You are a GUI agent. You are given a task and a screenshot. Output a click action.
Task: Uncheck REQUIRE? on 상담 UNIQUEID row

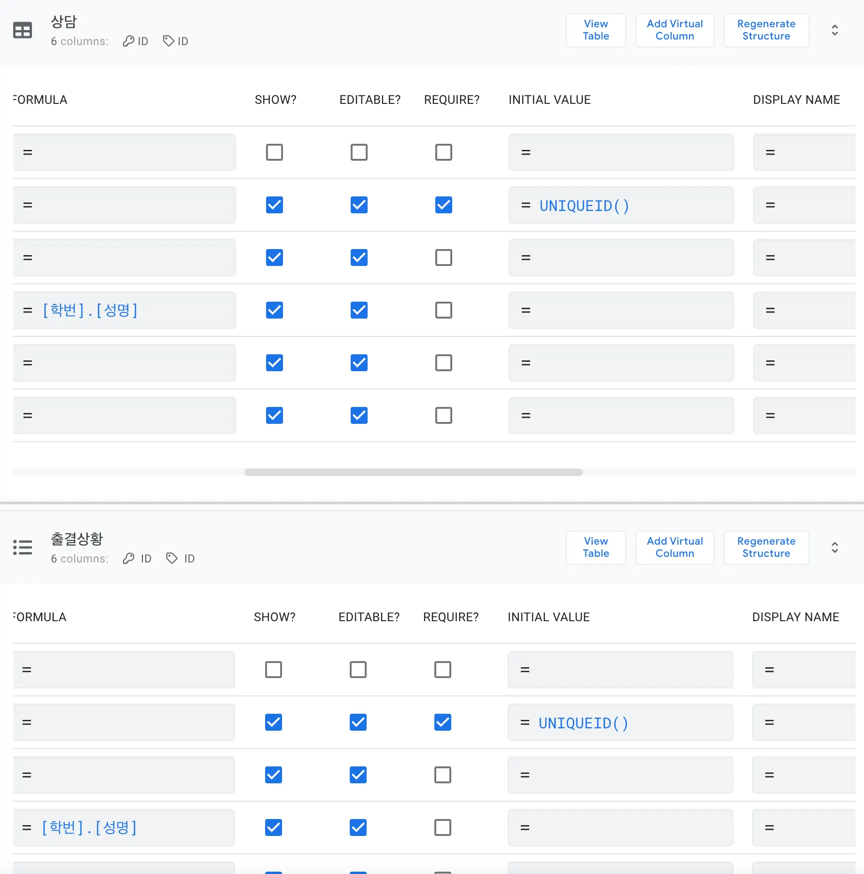pyautogui.click(x=443, y=205)
